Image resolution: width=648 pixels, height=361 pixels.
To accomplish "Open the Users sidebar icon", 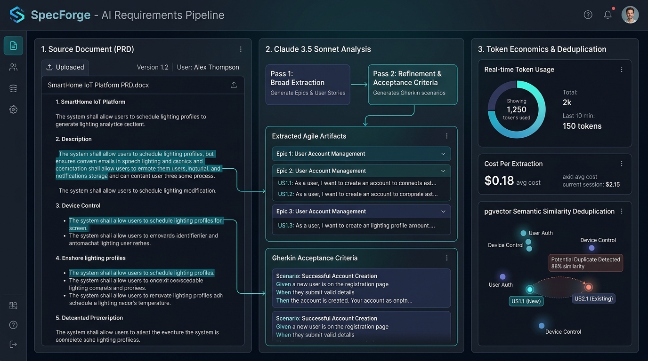I will [13, 67].
